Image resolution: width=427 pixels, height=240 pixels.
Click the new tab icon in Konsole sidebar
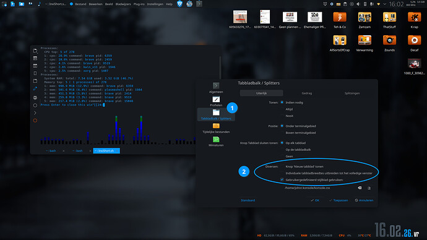(35, 51)
